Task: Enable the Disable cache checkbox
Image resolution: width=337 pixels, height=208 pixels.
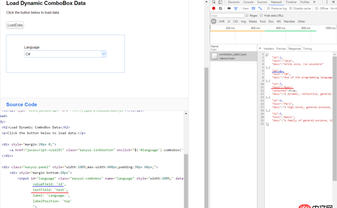Action: pyautogui.click(x=291, y=8)
